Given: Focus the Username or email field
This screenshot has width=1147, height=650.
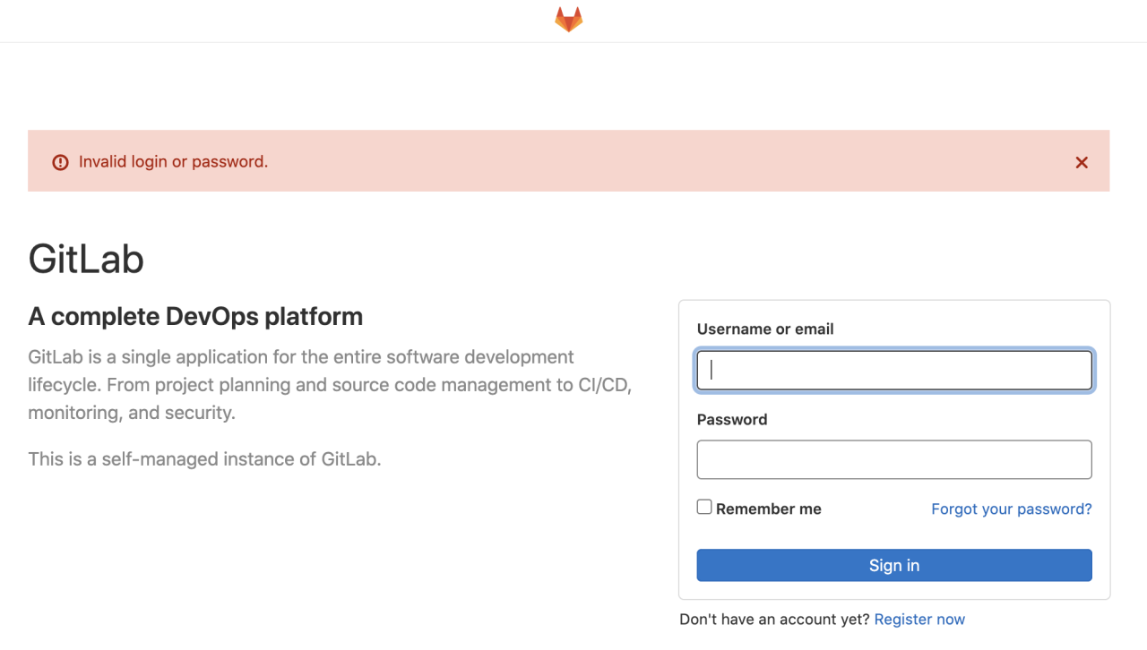Looking at the screenshot, I should pyautogui.click(x=894, y=371).
